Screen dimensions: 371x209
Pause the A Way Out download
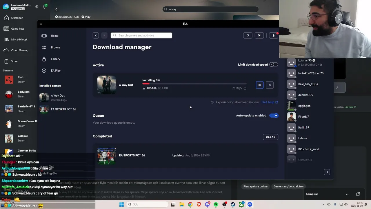[260, 85]
